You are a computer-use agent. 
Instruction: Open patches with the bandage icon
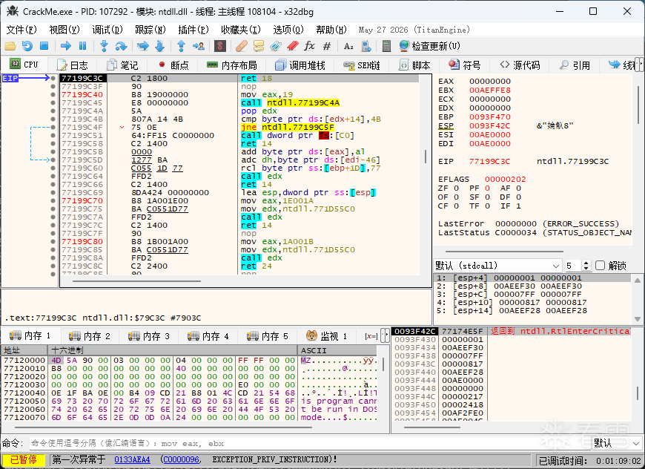242,46
